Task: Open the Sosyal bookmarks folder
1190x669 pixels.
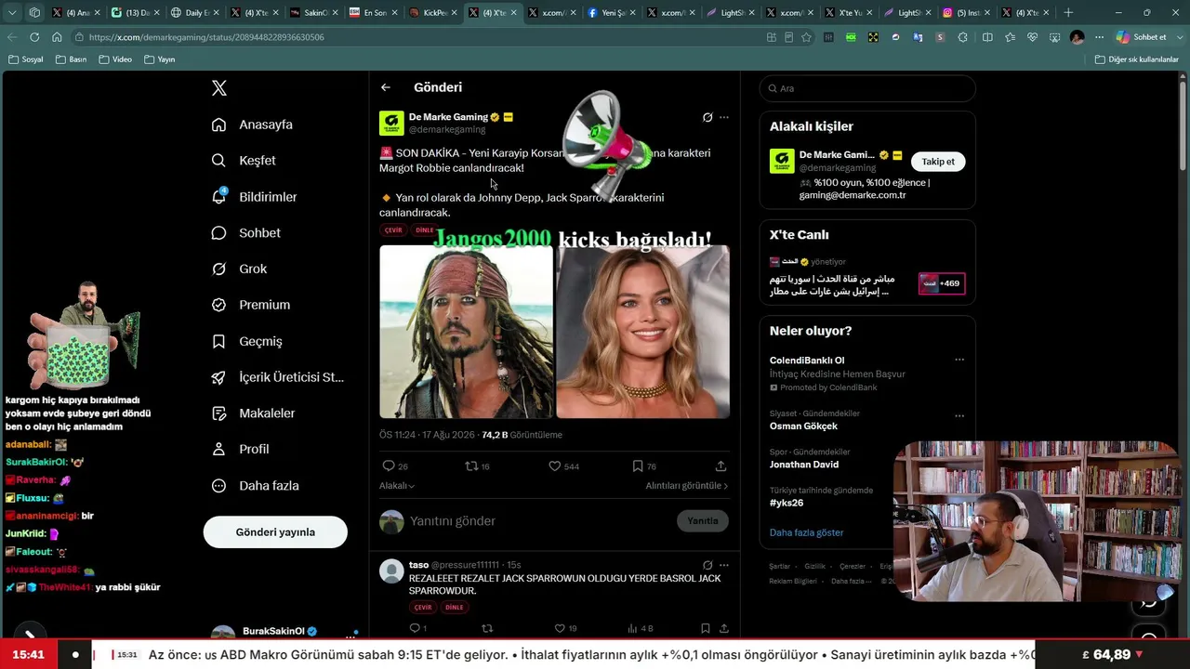Action: (26, 59)
